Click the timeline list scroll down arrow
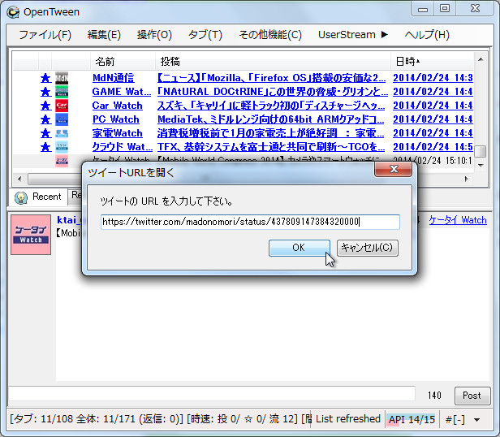This screenshot has height=437, width=500. (481, 166)
